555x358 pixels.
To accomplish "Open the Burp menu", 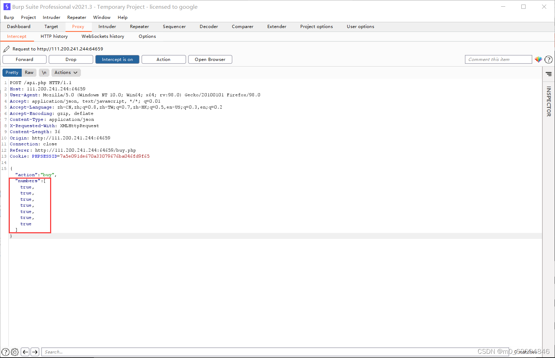I will (x=9, y=18).
